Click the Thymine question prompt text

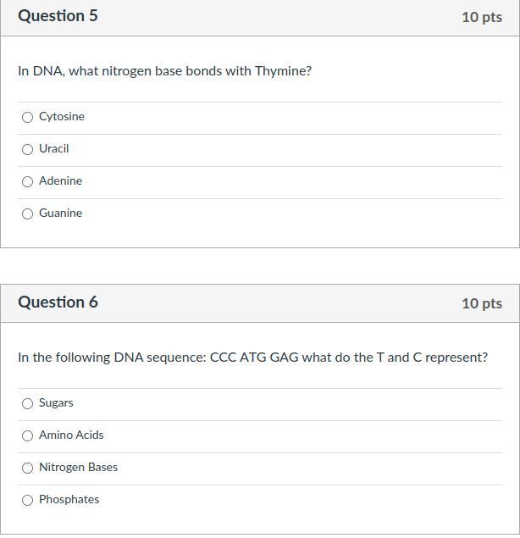[164, 71]
